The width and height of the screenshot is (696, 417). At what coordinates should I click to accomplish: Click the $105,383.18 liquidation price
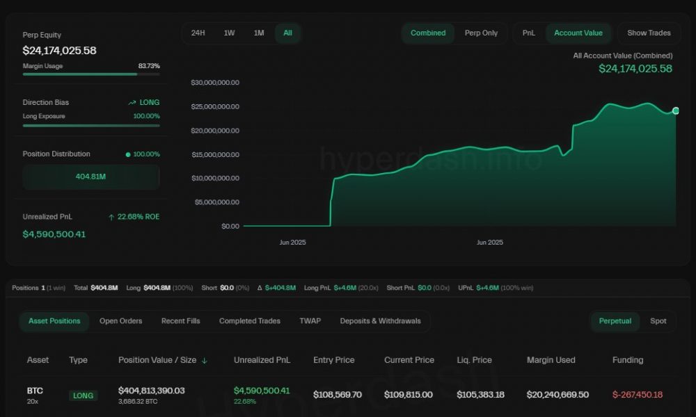pyautogui.click(x=480, y=394)
